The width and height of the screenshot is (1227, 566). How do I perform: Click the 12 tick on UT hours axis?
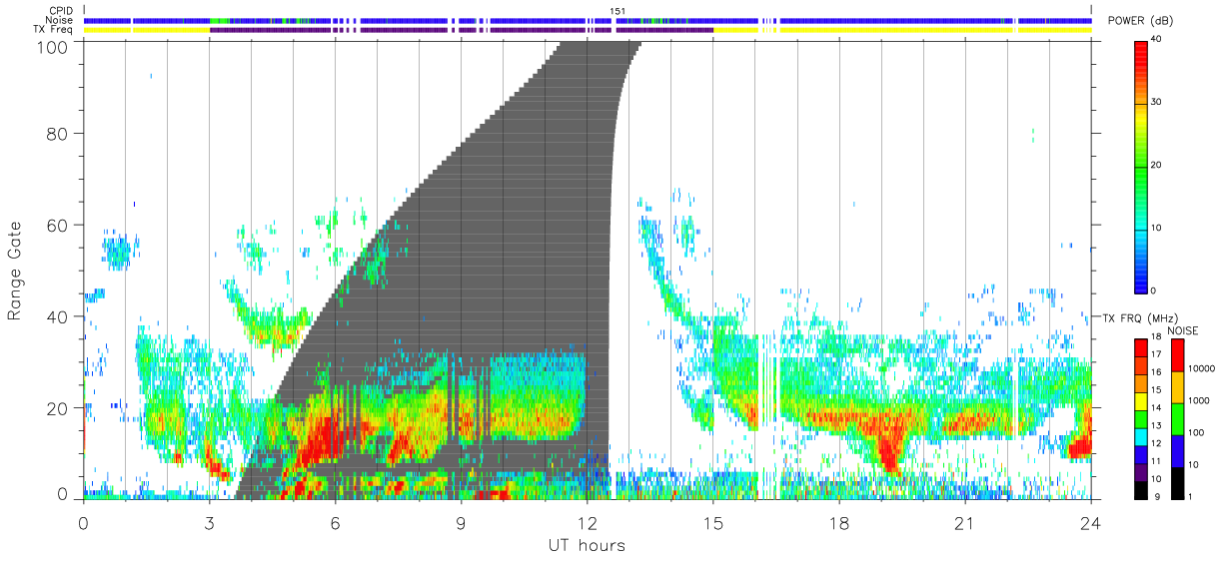pyautogui.click(x=587, y=523)
